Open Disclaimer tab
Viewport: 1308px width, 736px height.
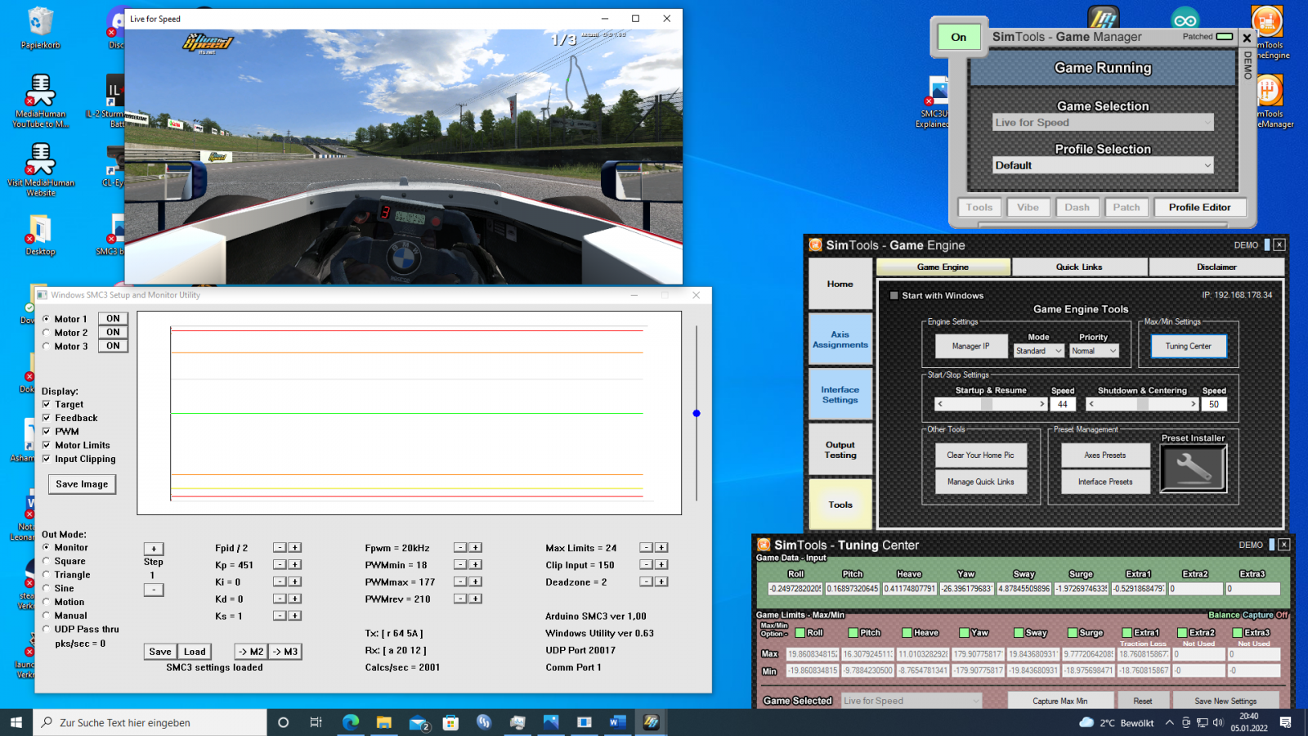tap(1216, 267)
